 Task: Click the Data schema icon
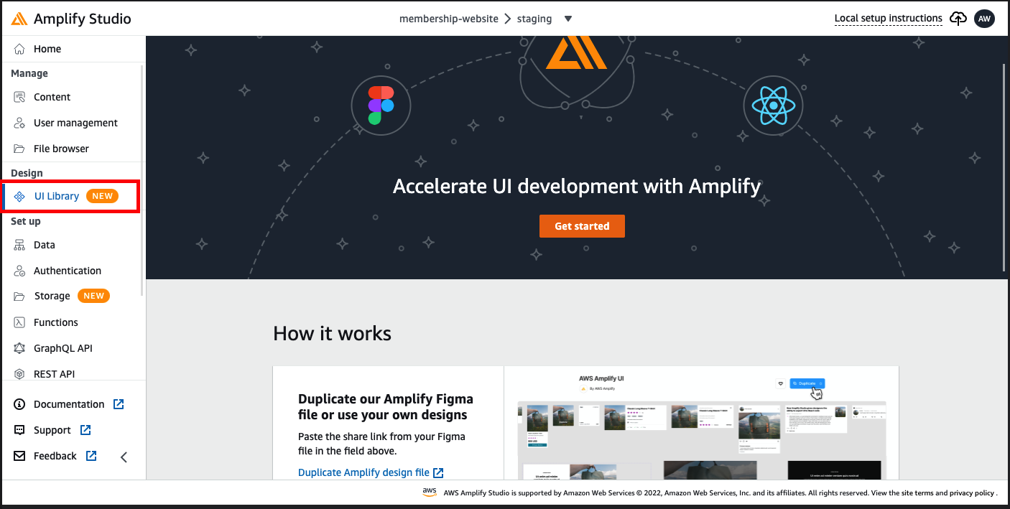19,245
